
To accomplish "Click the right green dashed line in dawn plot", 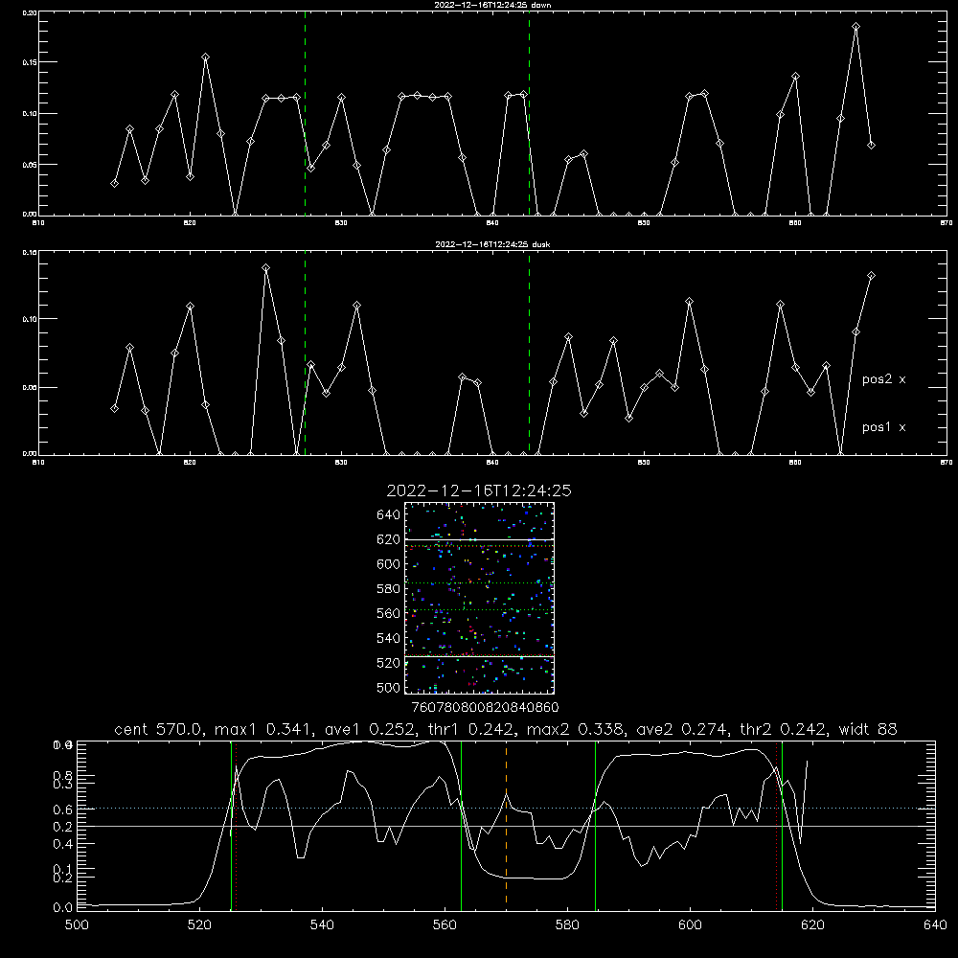I will coord(529,113).
